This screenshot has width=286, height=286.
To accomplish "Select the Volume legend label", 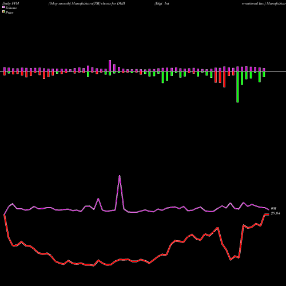I will [x=11, y=8].
